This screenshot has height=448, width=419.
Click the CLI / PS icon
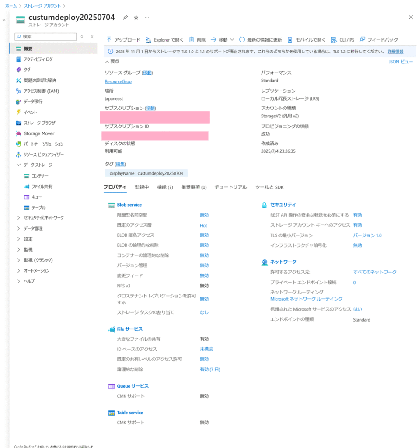pos(334,40)
